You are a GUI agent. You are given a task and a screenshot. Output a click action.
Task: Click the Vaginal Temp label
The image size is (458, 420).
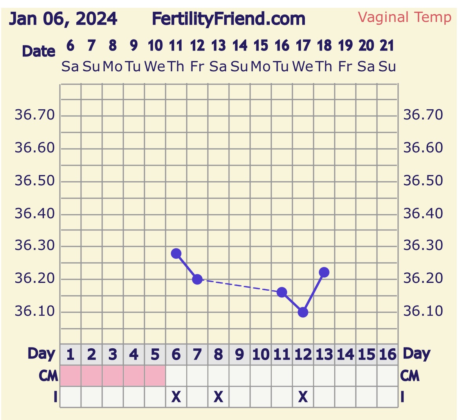point(404,17)
